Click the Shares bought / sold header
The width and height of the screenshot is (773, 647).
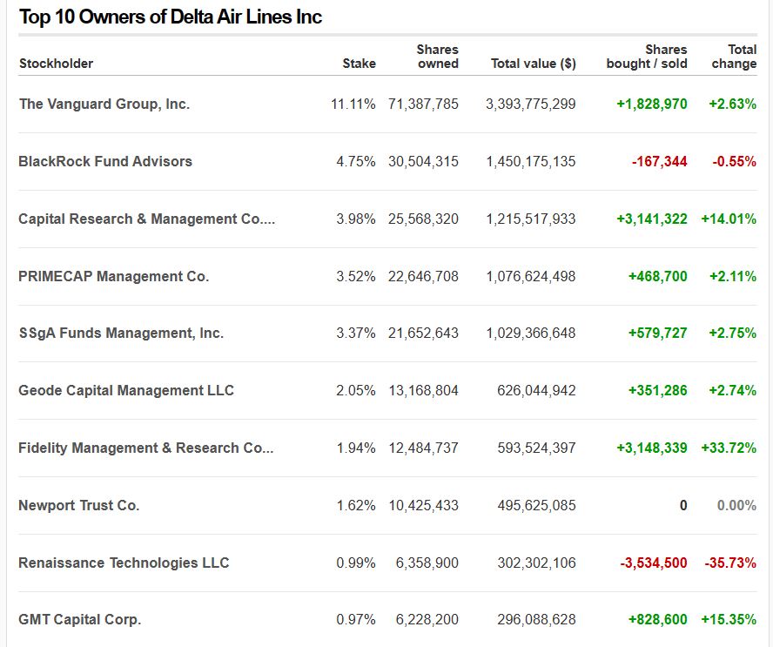[x=646, y=57]
